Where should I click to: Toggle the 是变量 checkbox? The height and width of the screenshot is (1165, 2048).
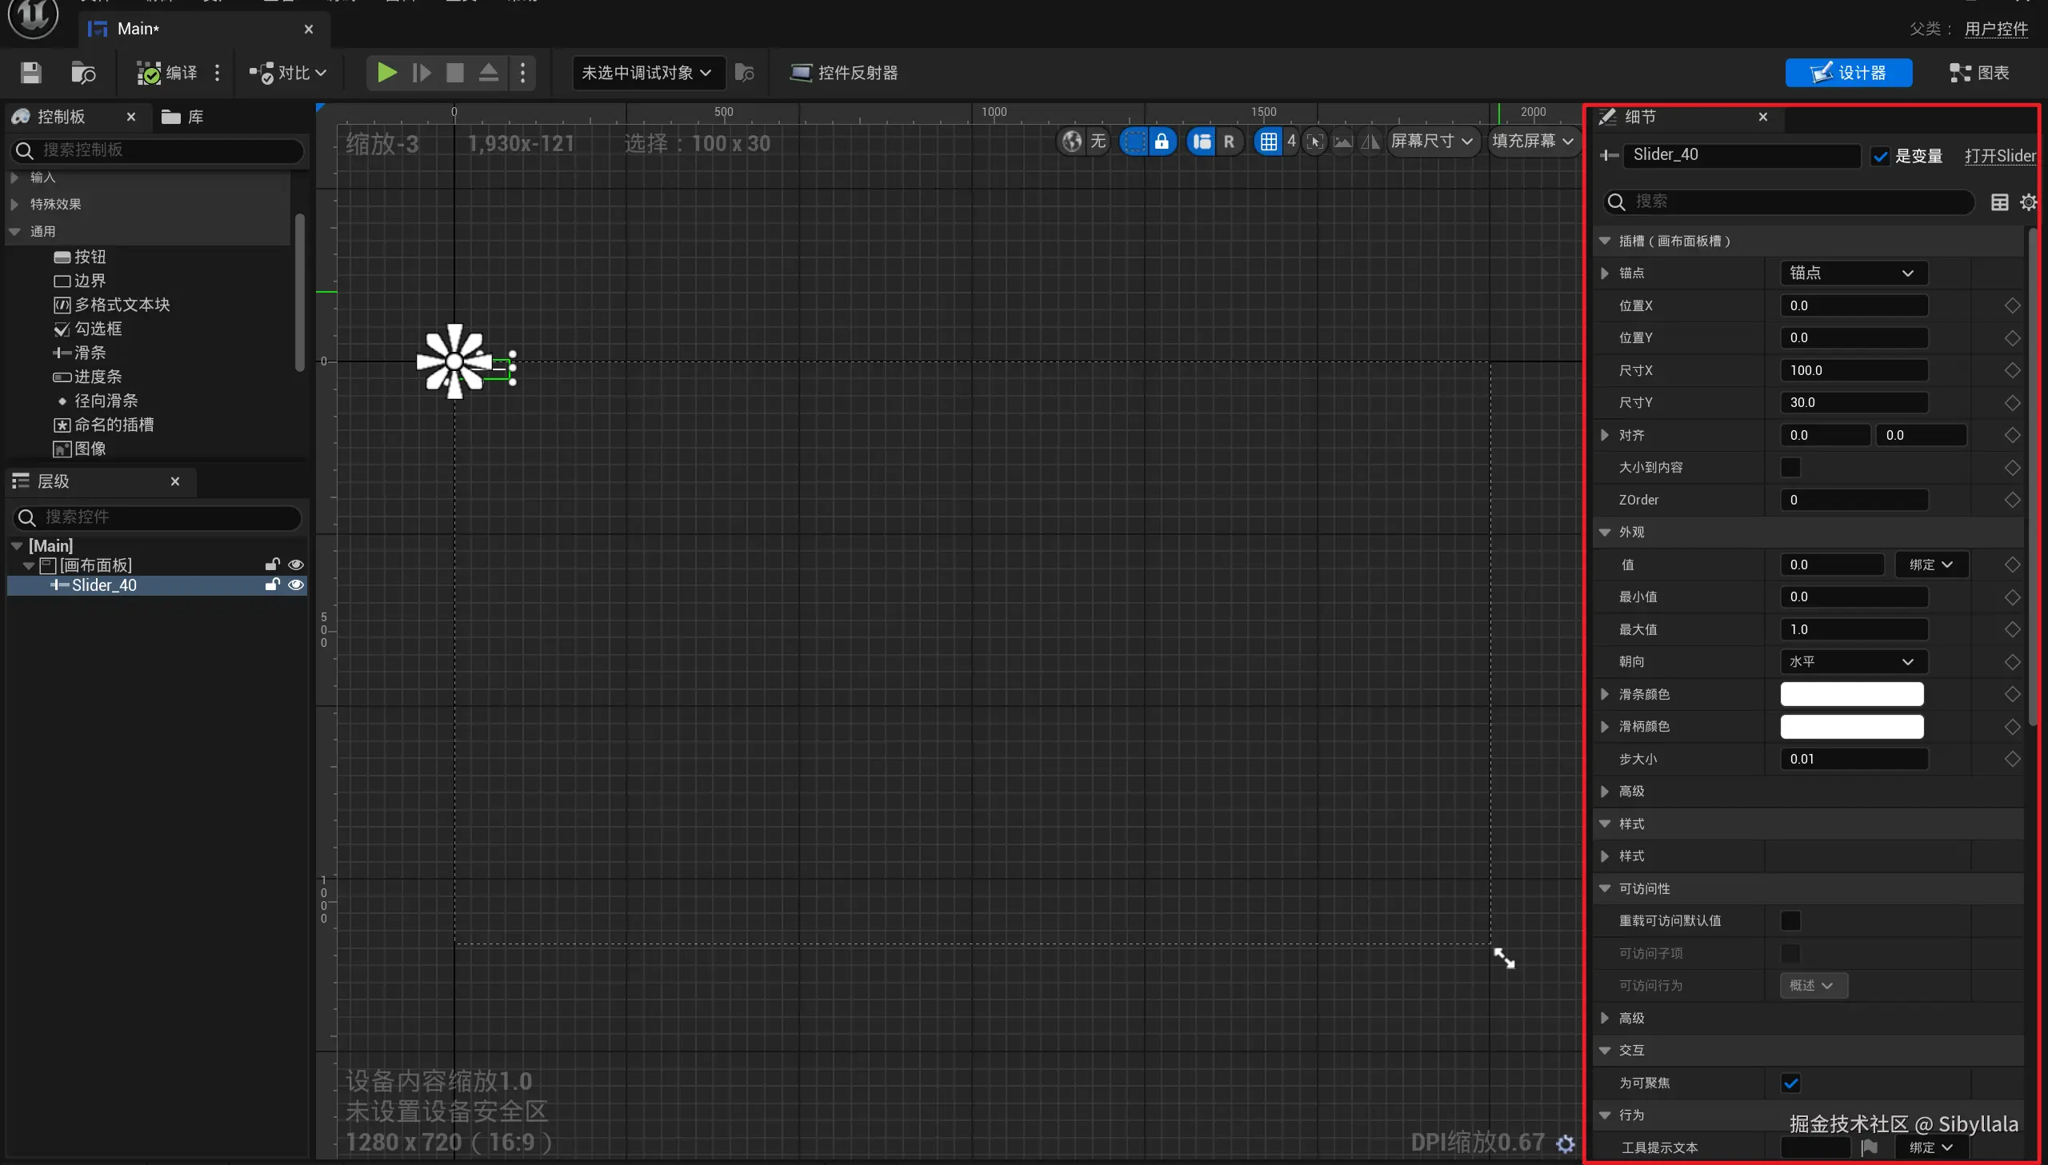tap(1881, 156)
